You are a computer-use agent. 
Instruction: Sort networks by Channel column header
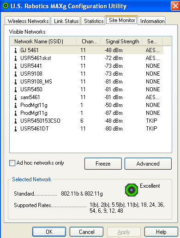[89, 42]
